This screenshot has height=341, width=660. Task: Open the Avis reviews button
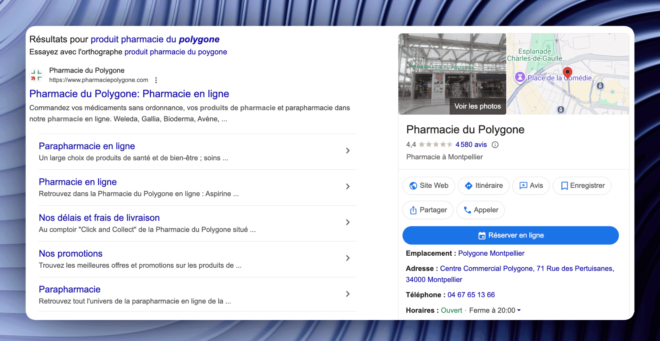pos(531,186)
